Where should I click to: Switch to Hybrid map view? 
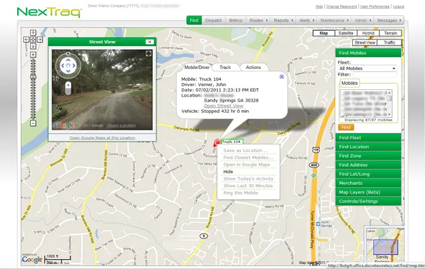point(368,33)
